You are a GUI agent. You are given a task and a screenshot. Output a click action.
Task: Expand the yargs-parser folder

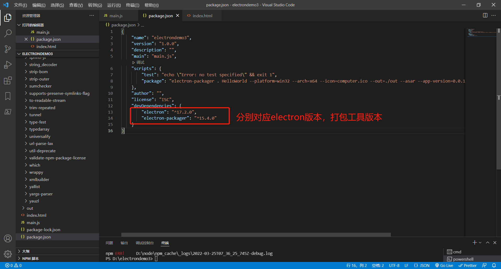coord(57,194)
